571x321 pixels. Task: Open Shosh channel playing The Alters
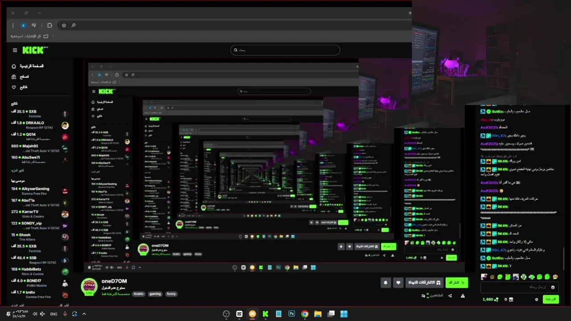(40, 237)
